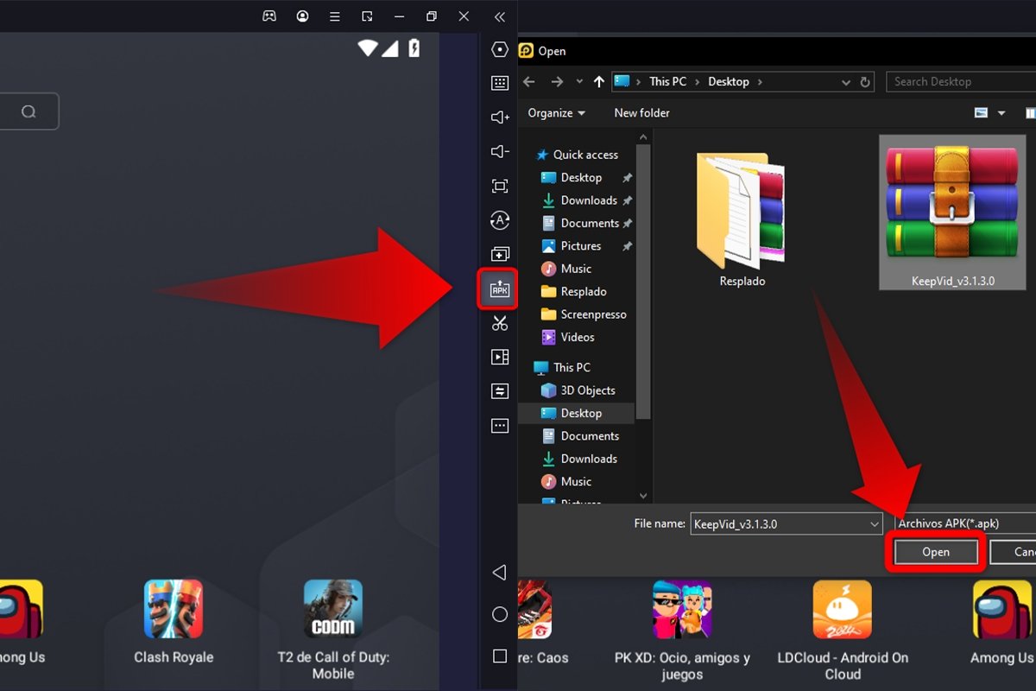The width and height of the screenshot is (1036, 691).
Task: Open the view options dropdown arrow
Action: click(1001, 113)
